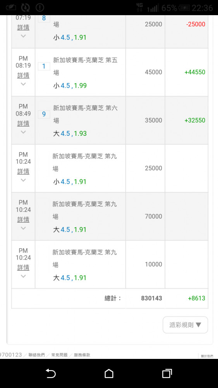
Task: Expand details chevron under PM 08:19
Action: tap(23, 84)
